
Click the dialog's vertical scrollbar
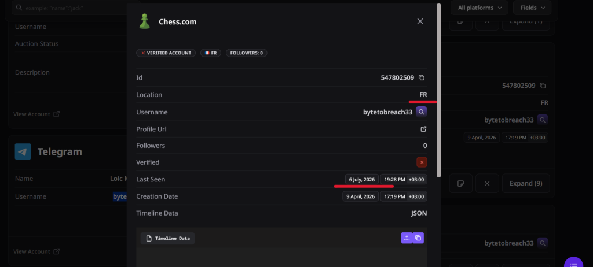(439, 91)
